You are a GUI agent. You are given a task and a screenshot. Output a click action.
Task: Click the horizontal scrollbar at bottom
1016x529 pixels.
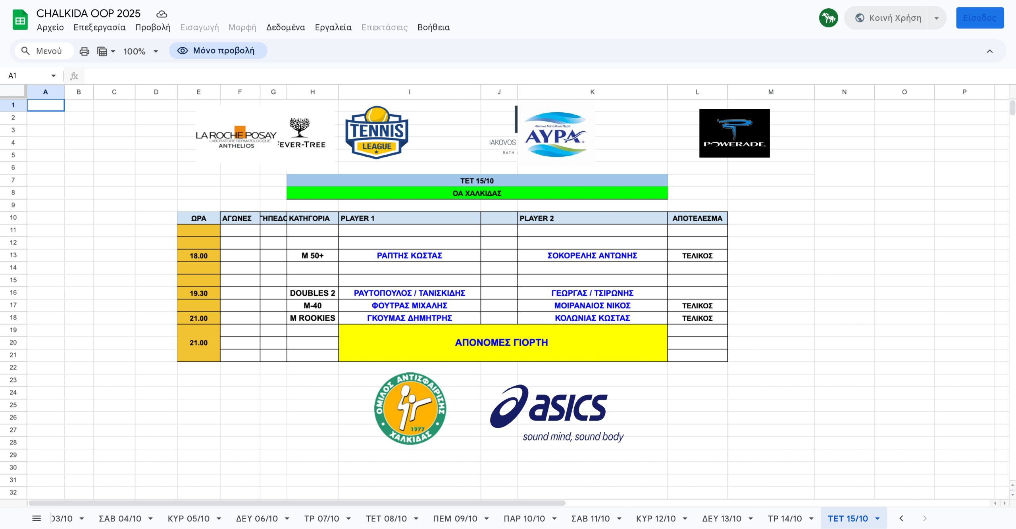click(x=297, y=503)
